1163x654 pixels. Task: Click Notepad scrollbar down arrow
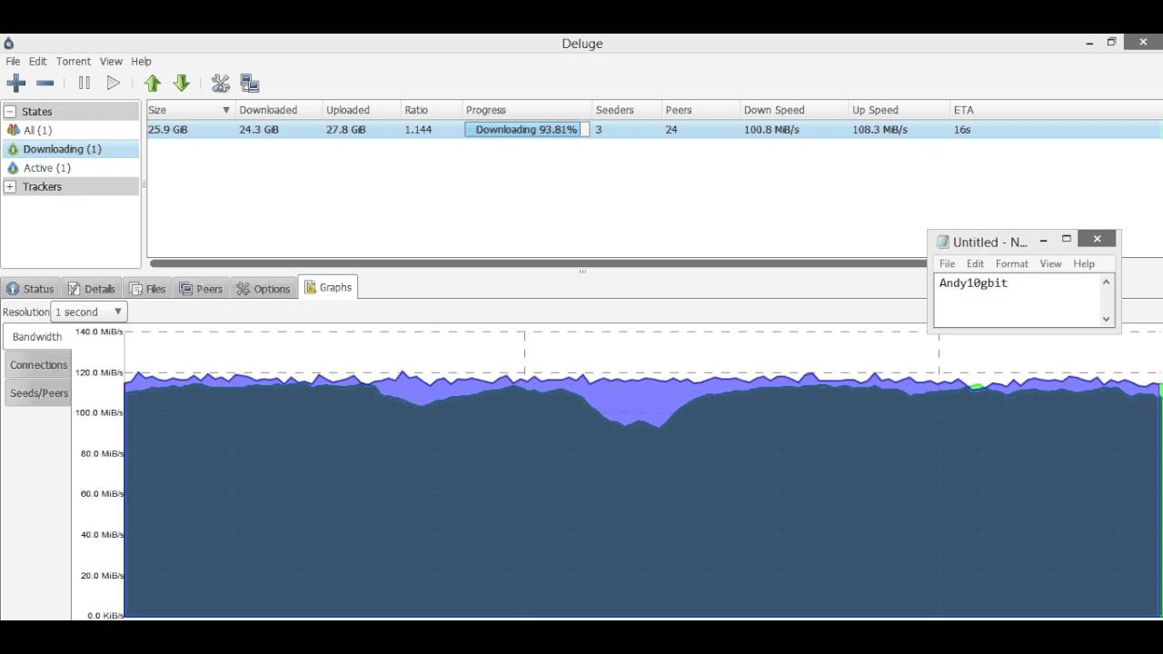click(1107, 318)
